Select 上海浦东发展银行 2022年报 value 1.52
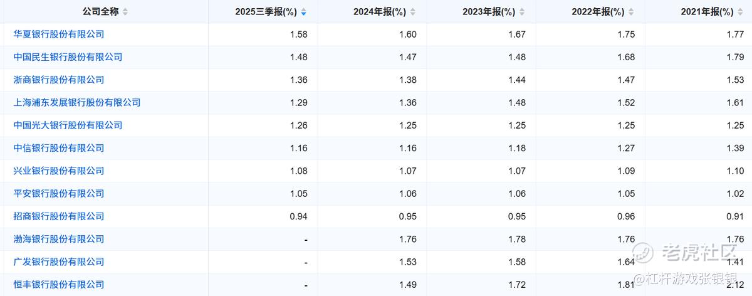 626,103
